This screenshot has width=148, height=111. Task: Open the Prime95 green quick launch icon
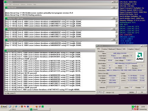coord(43,107)
